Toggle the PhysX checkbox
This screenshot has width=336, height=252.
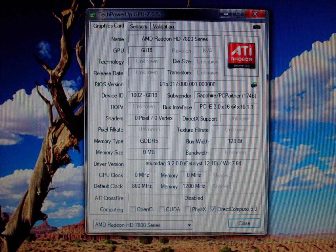[x=188, y=209]
